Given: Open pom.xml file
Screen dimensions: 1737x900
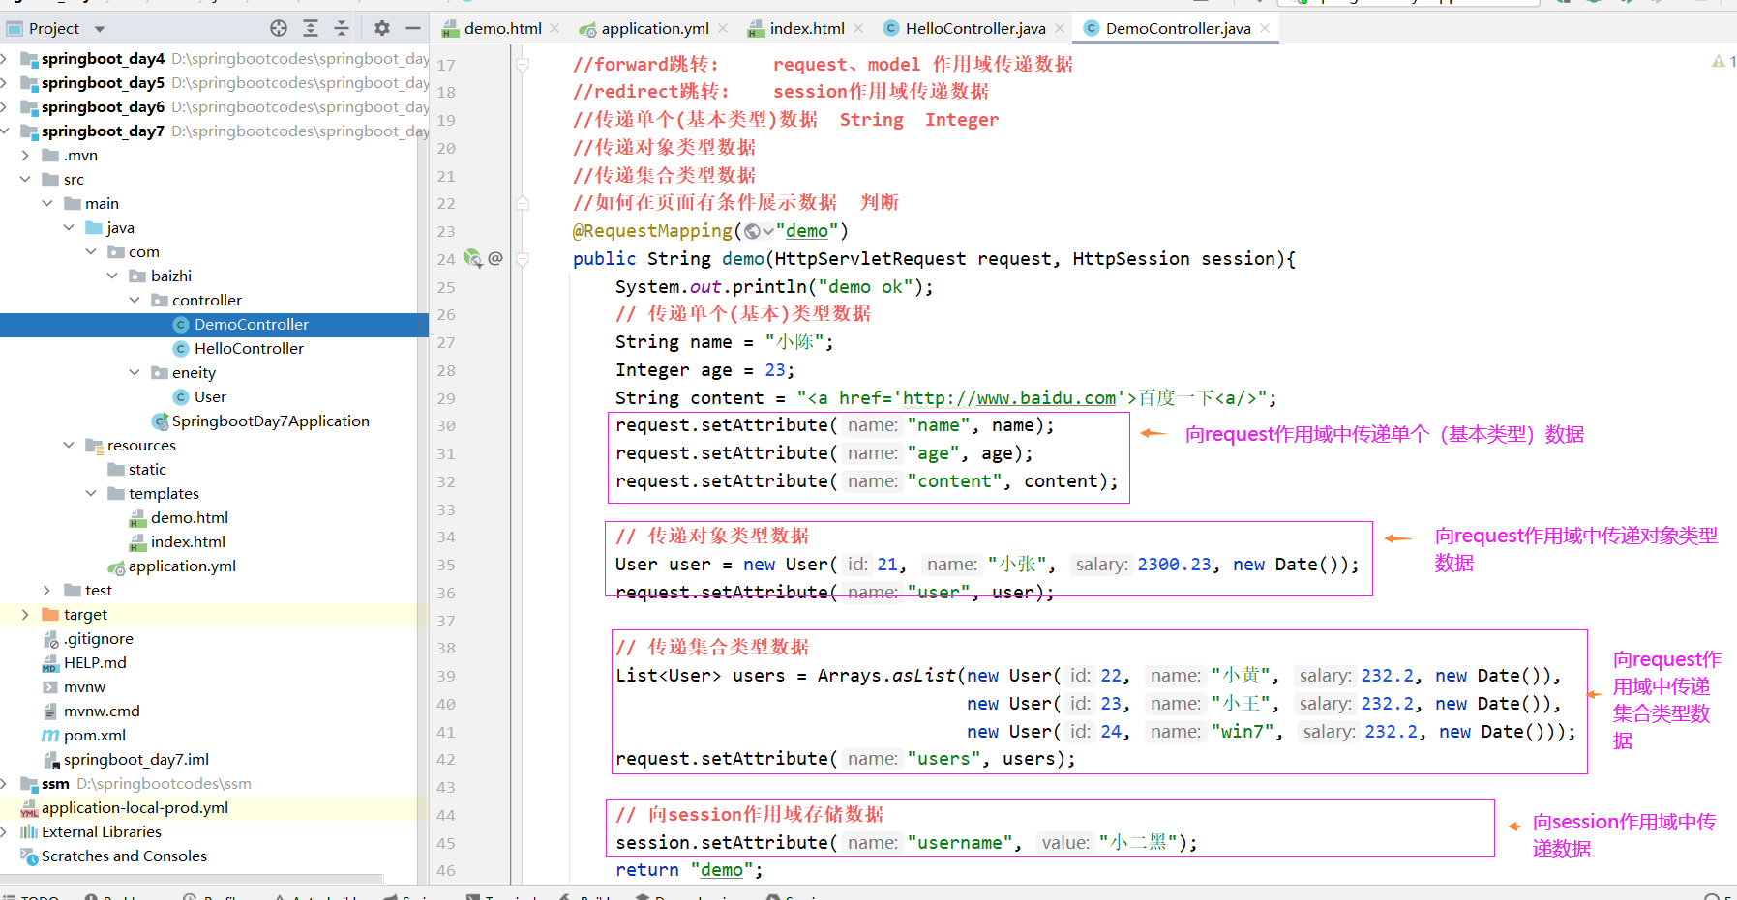Looking at the screenshot, I should tap(94, 736).
